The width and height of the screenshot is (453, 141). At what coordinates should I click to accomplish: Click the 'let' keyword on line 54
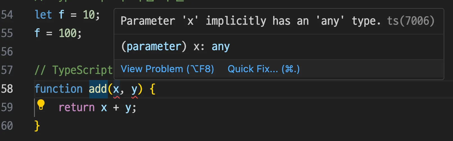click(x=43, y=15)
